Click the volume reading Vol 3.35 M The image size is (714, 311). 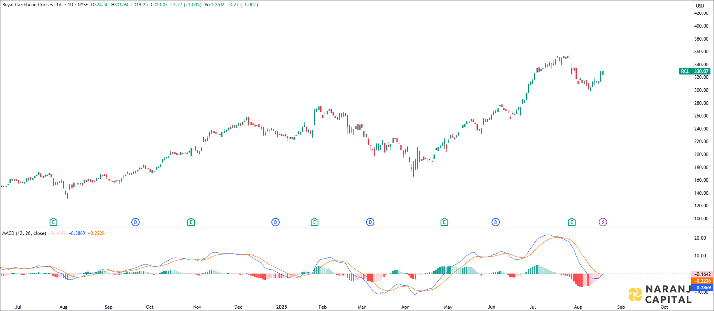point(215,5)
